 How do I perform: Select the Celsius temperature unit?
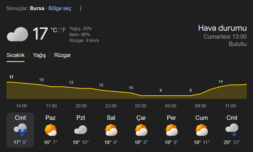(54, 30)
